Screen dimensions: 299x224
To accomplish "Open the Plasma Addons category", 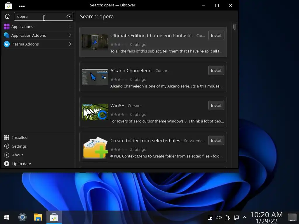I will click(38, 44).
